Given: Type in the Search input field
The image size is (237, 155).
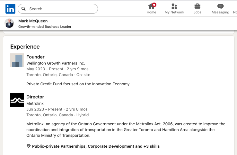Looking at the screenshot, I should pos(61,9).
